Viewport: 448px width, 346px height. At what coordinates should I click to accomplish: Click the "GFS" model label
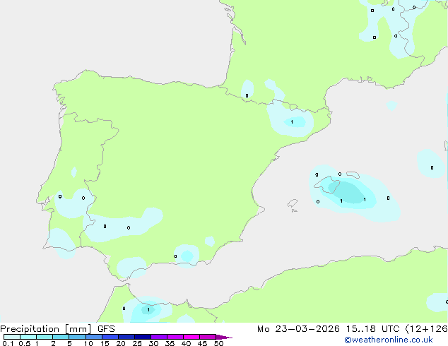pyautogui.click(x=106, y=329)
